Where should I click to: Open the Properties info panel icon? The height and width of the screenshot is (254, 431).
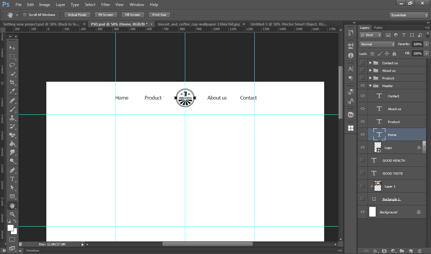(351, 56)
